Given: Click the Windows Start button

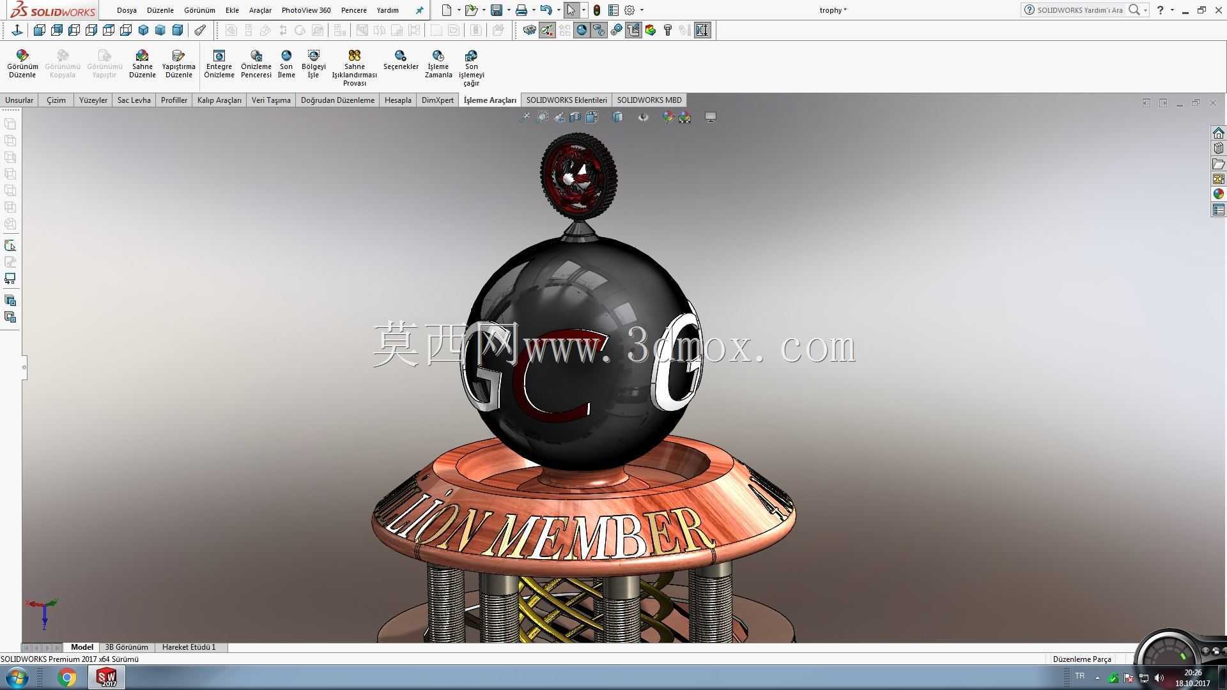Looking at the screenshot, I should tap(17, 677).
